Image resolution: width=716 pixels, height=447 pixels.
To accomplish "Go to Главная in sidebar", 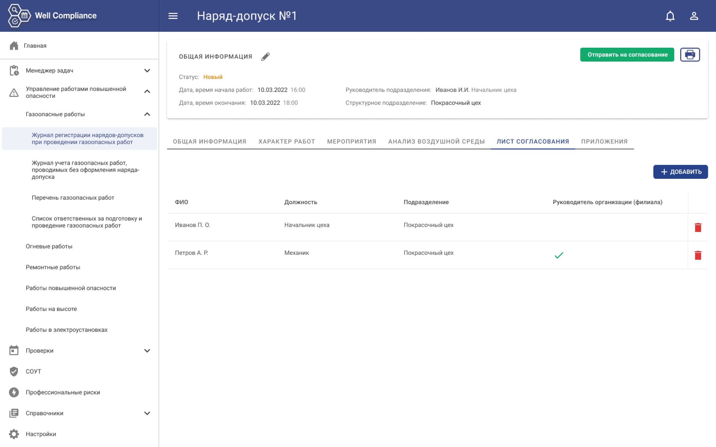I will tap(35, 46).
